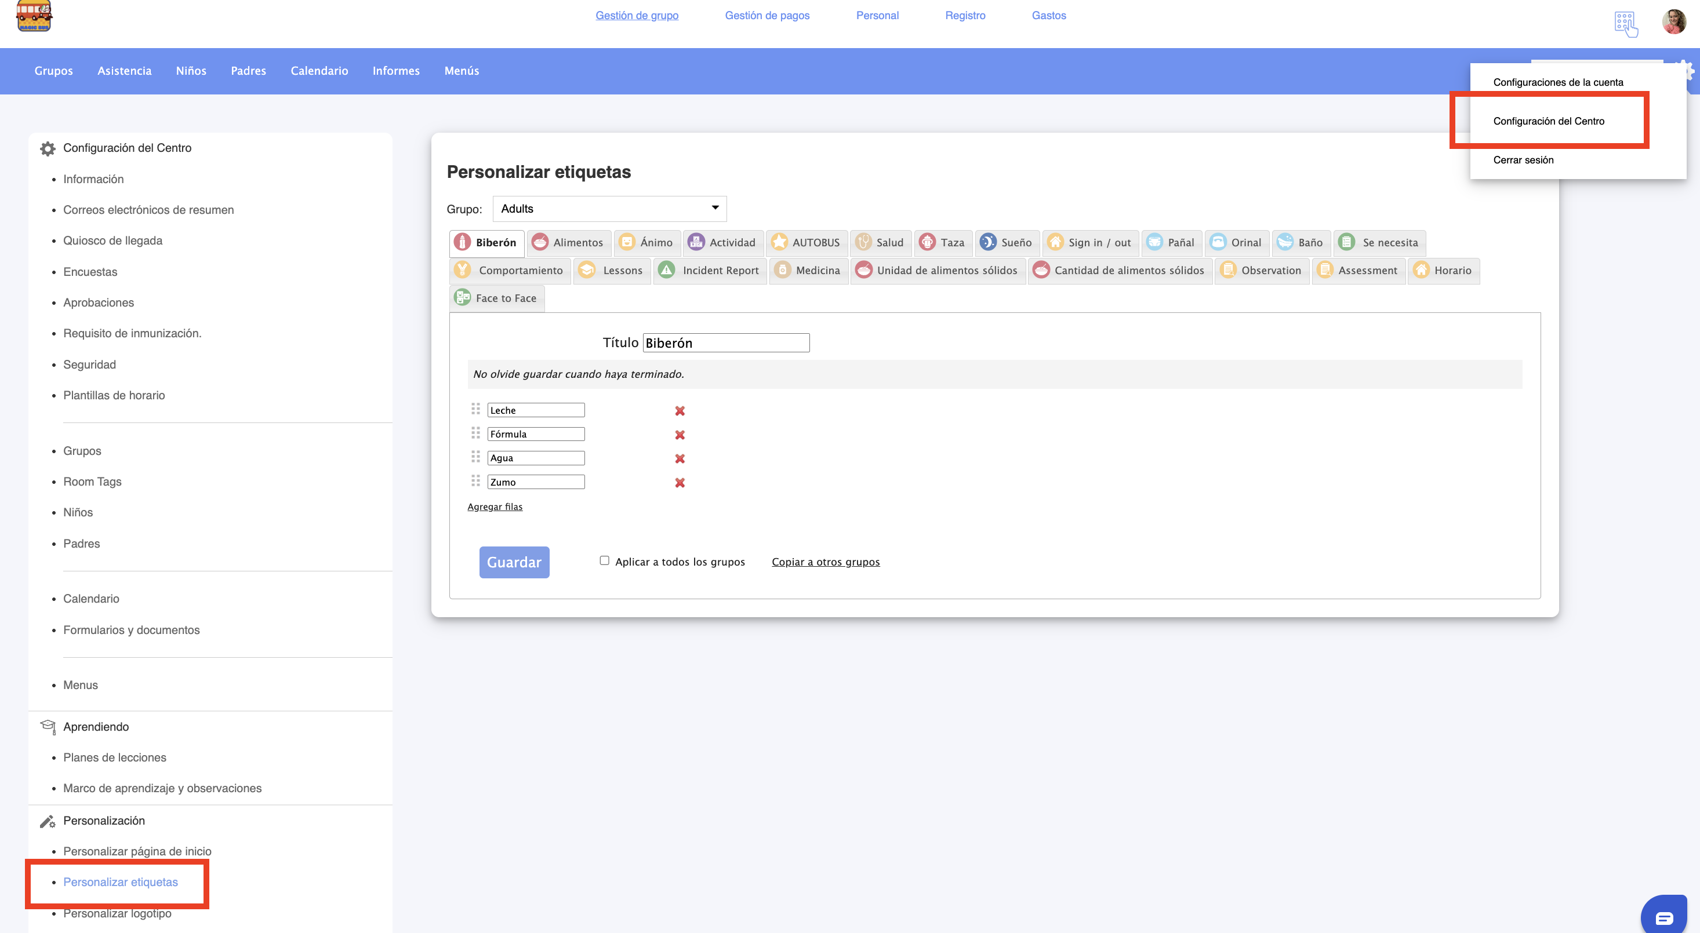Image resolution: width=1700 pixels, height=933 pixels.
Task: Click the school bus logo
Action: pos(34,16)
